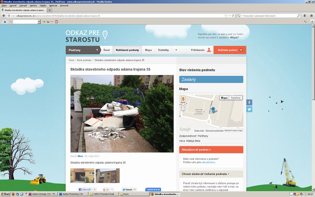Go back with the browser back arrow
Viewport: 315px width, 197px height.
click(x=4, y=15)
